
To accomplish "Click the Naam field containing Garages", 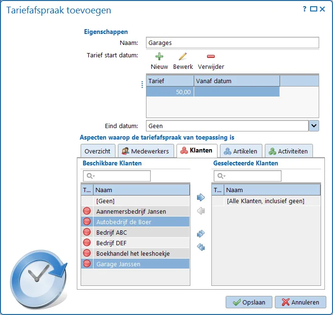I will point(232,43).
